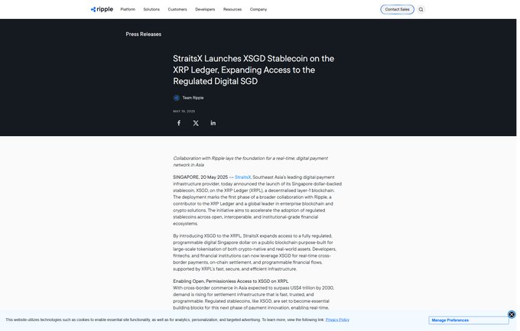
Task: Go to Press Releases section
Action: (x=143, y=34)
